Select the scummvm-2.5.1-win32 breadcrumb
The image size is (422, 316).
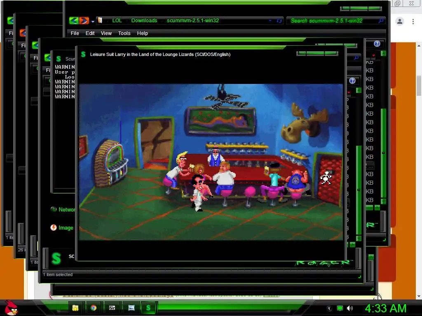click(x=193, y=21)
